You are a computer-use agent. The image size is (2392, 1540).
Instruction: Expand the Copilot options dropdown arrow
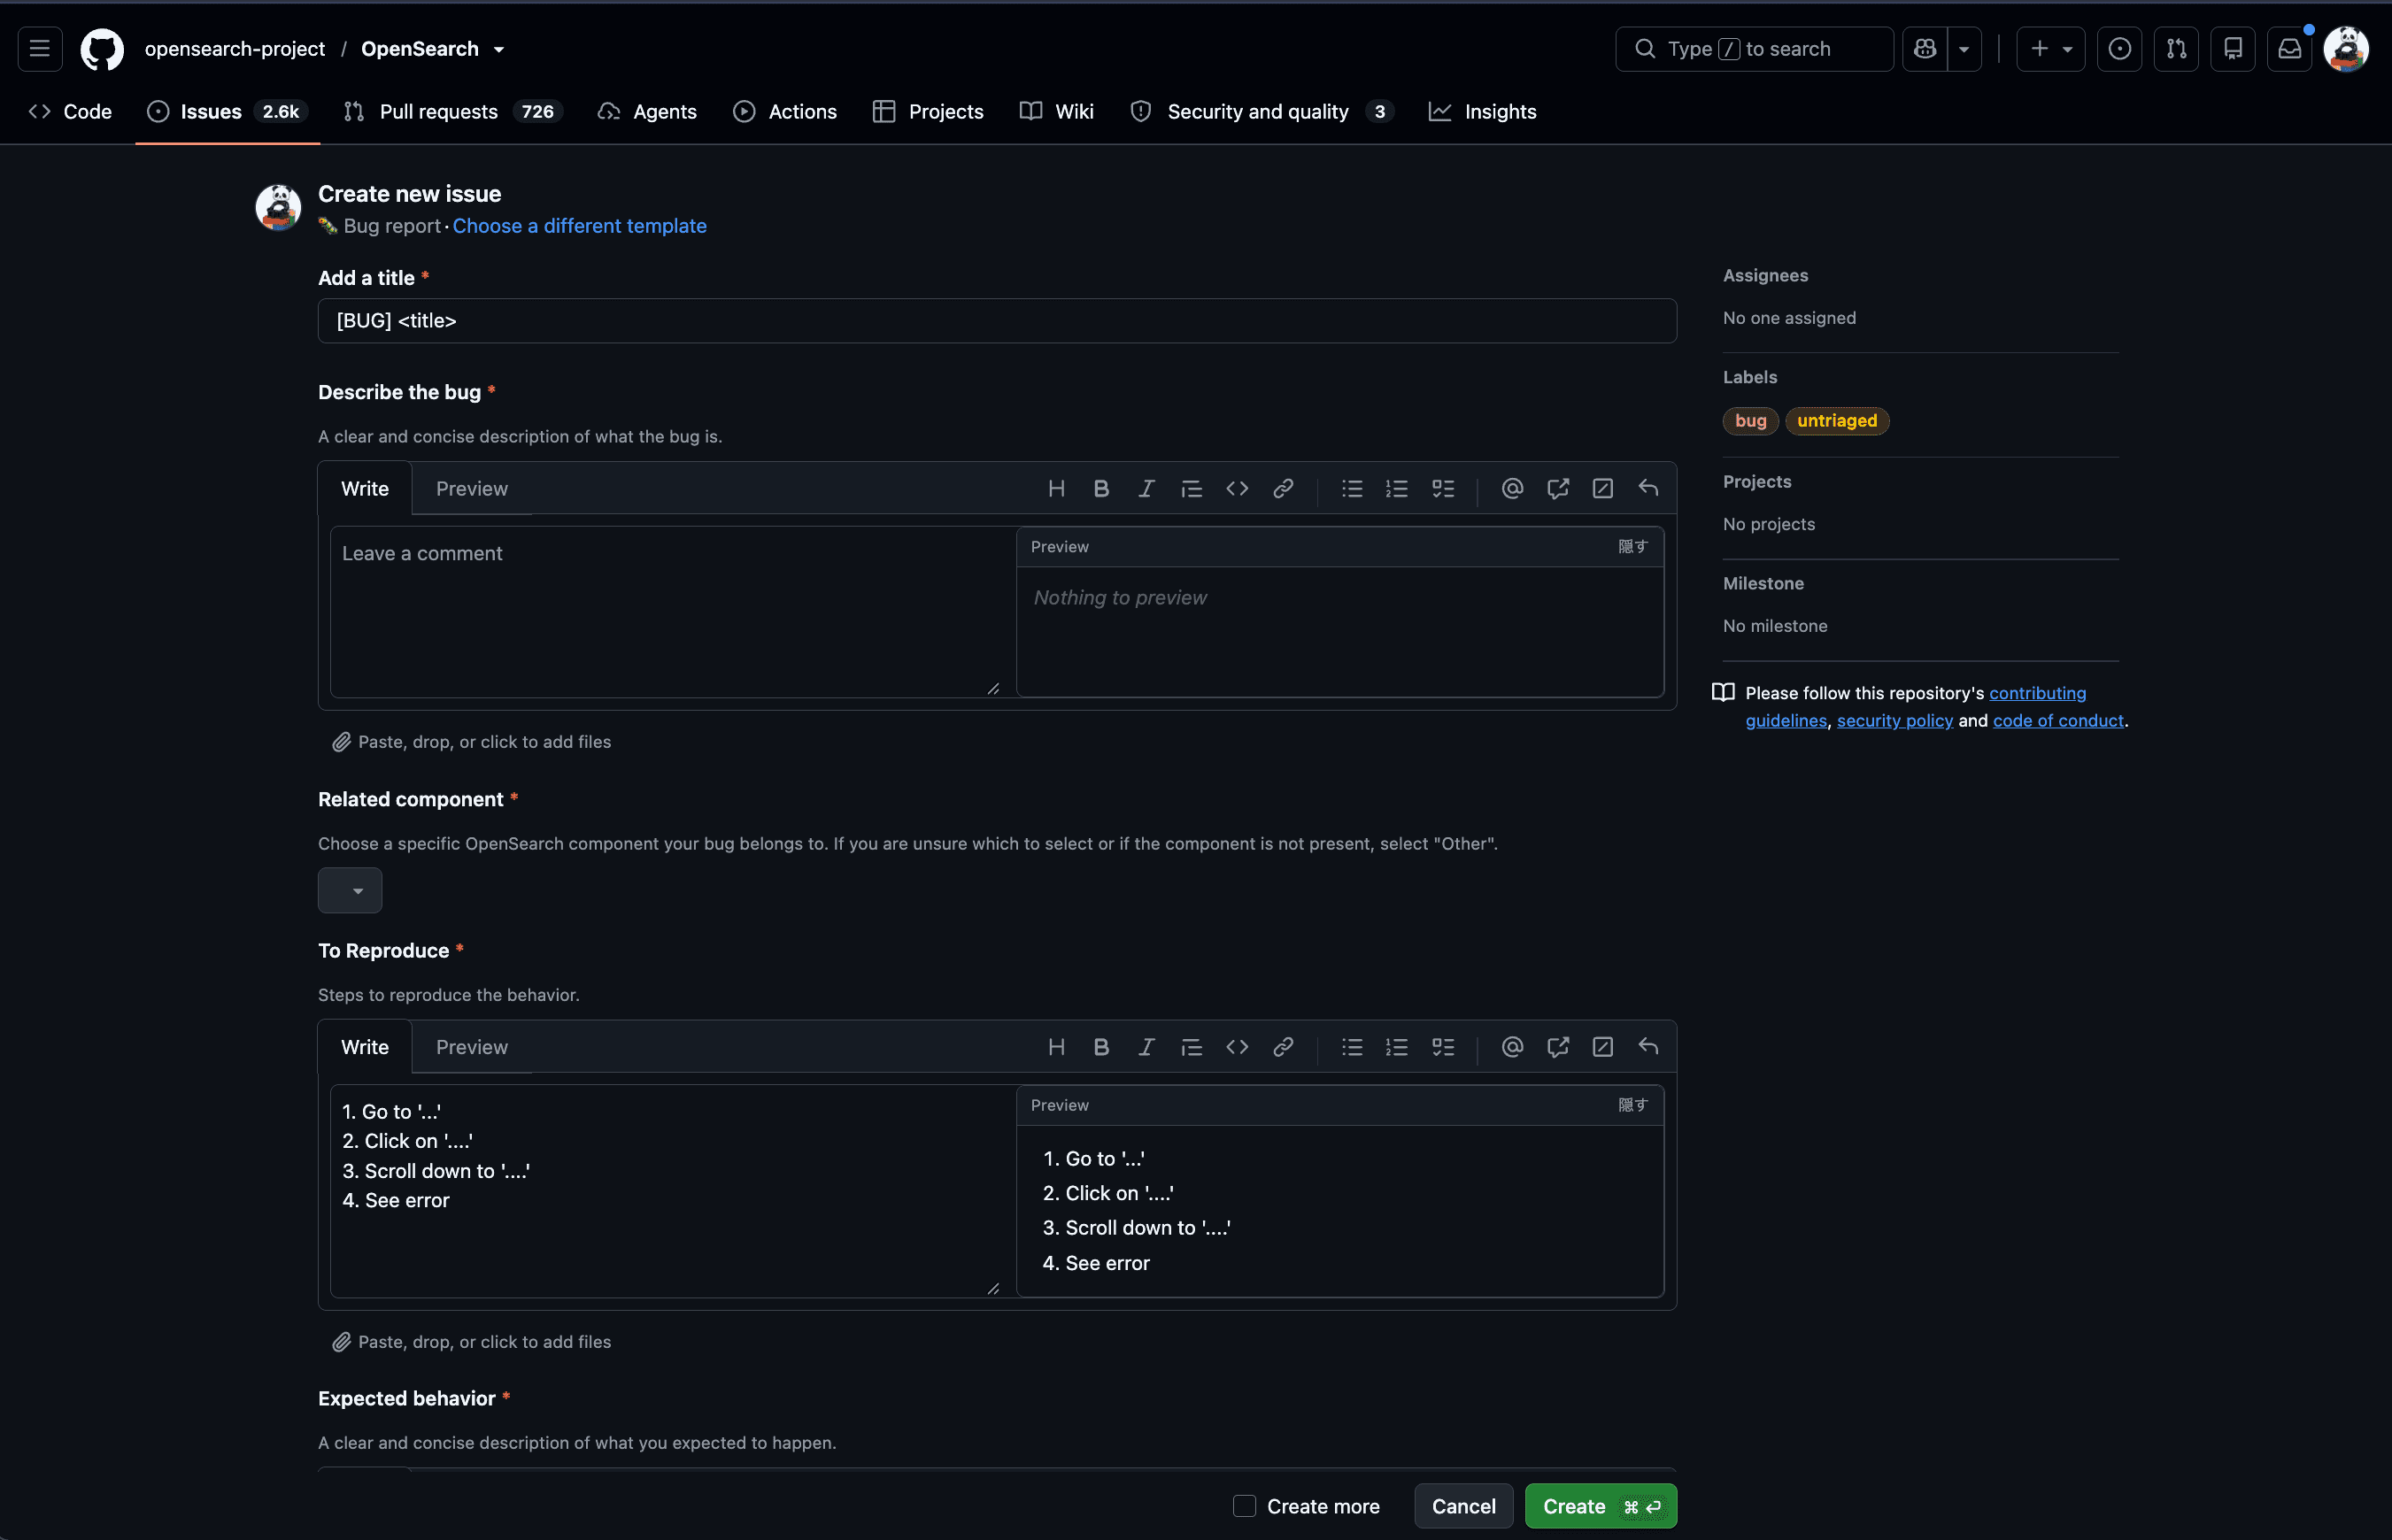(1964, 49)
